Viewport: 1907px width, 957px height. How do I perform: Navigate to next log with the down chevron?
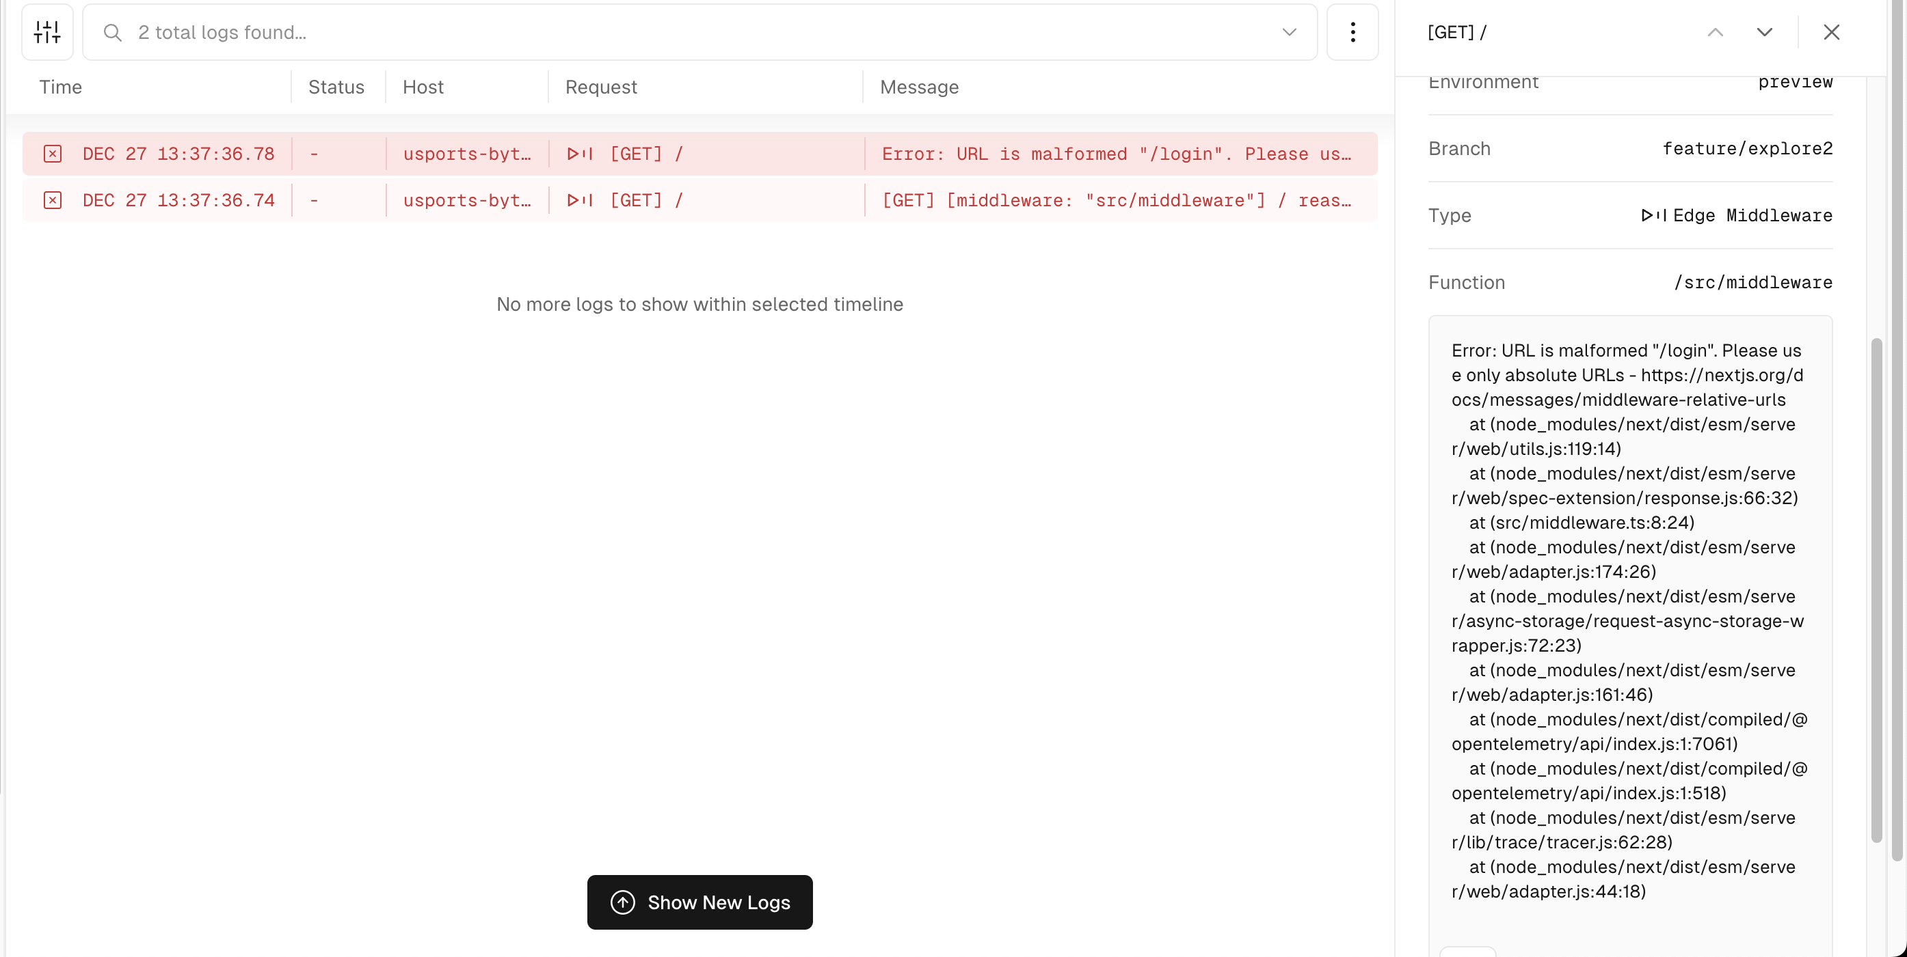(x=1765, y=32)
